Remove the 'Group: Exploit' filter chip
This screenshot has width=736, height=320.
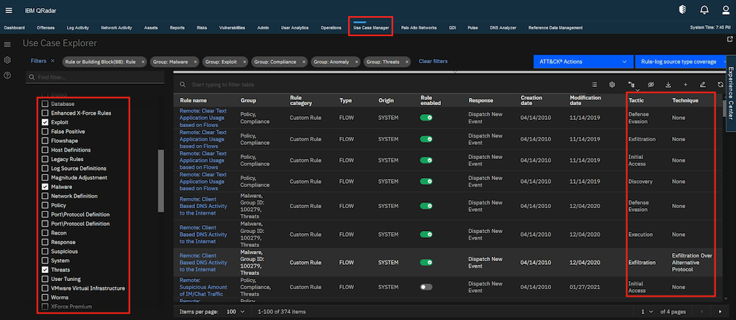(x=244, y=62)
